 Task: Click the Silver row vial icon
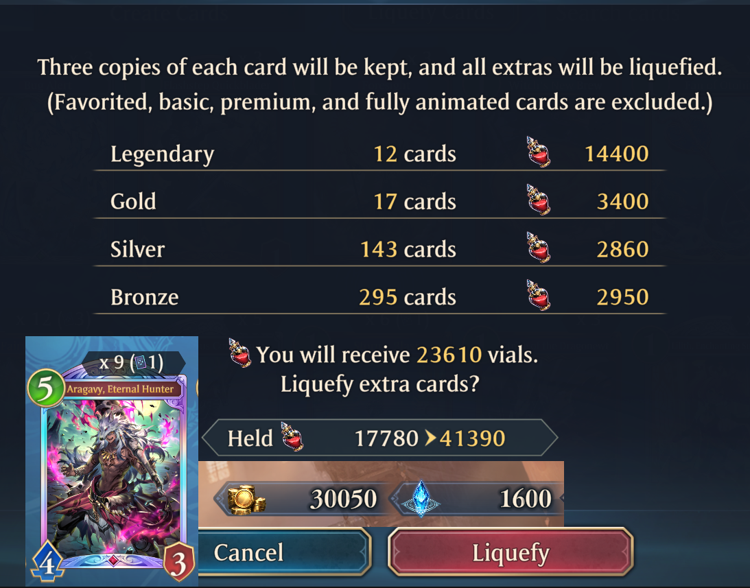click(538, 248)
